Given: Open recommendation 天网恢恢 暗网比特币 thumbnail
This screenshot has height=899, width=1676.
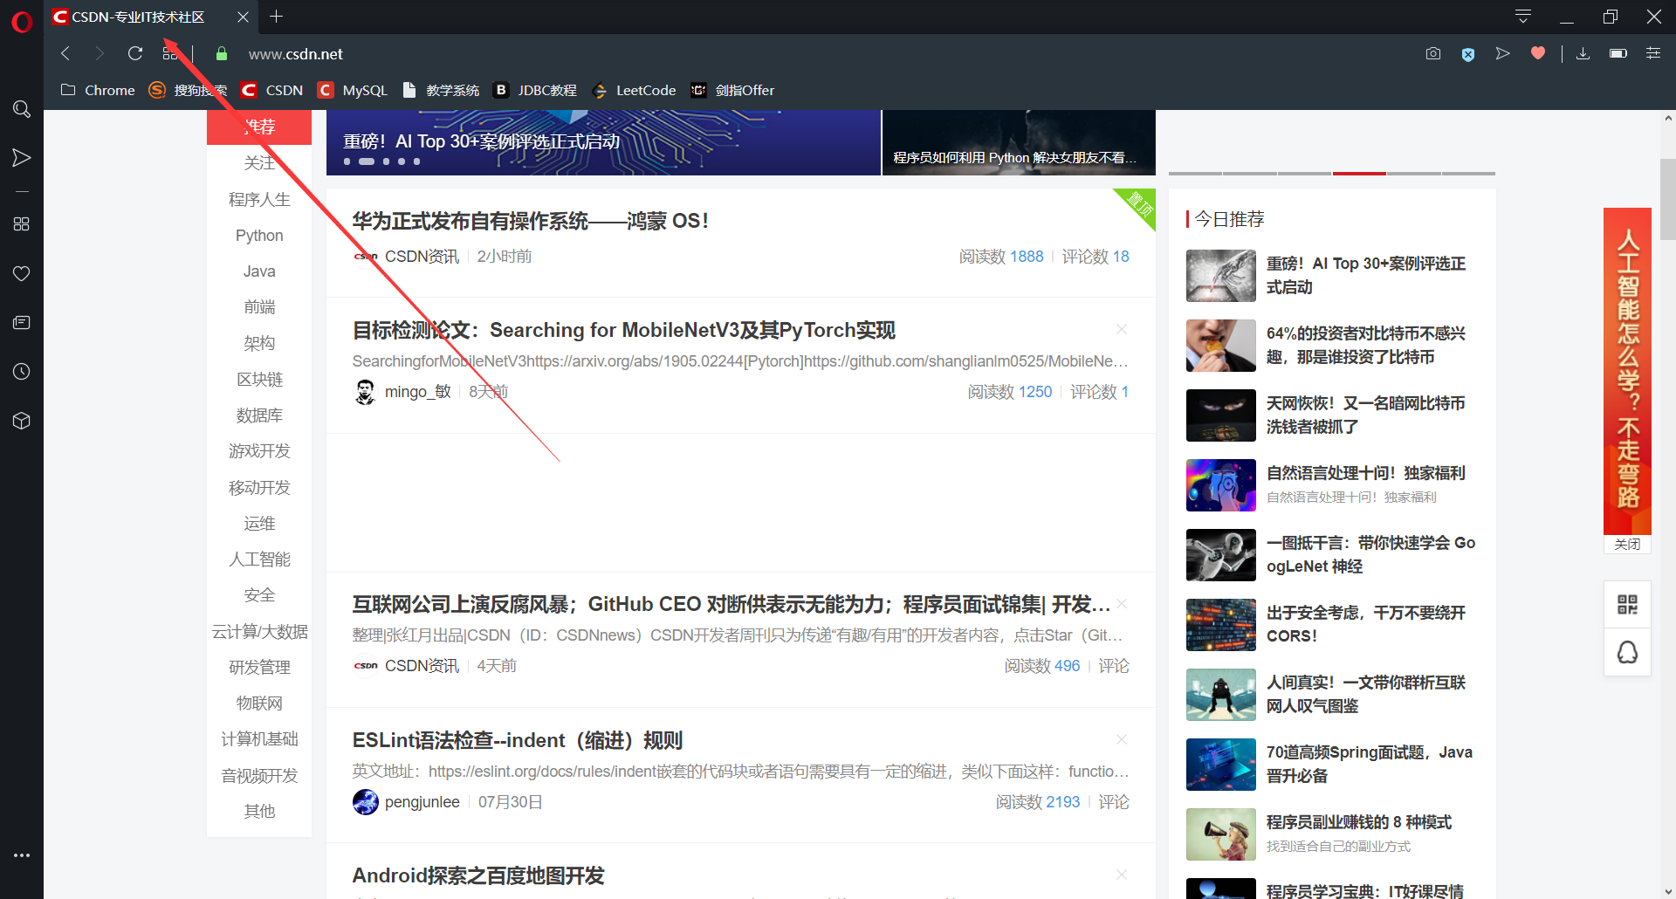Looking at the screenshot, I should click(1220, 415).
